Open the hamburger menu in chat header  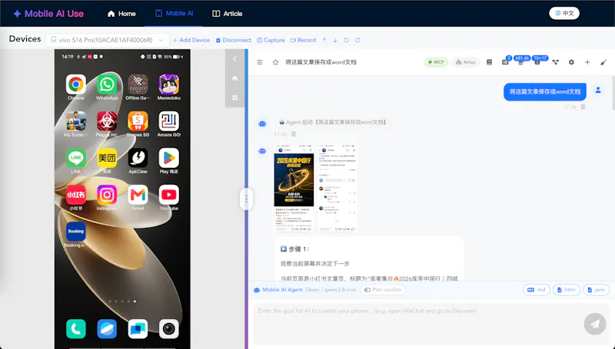point(260,62)
